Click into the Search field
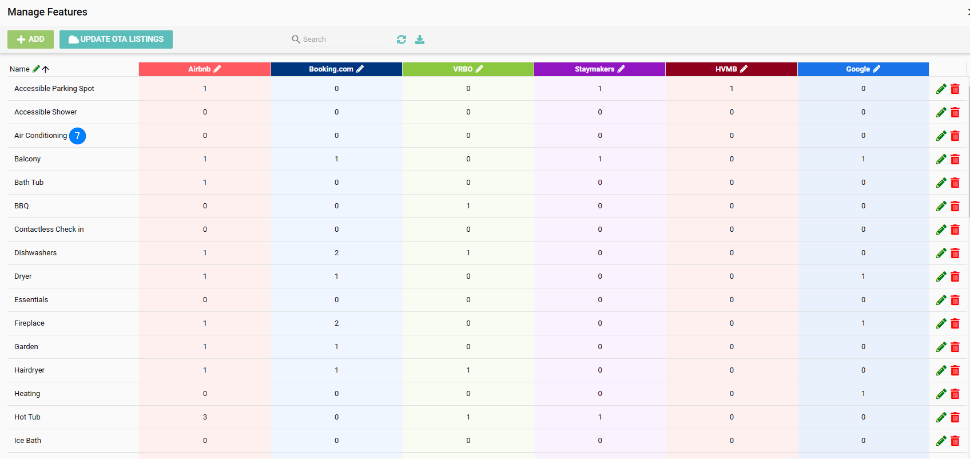 (343, 39)
